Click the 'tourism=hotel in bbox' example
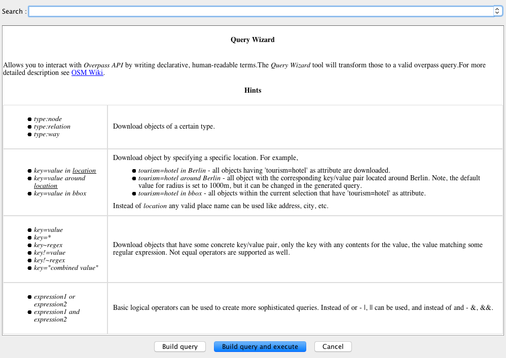 pos(169,193)
